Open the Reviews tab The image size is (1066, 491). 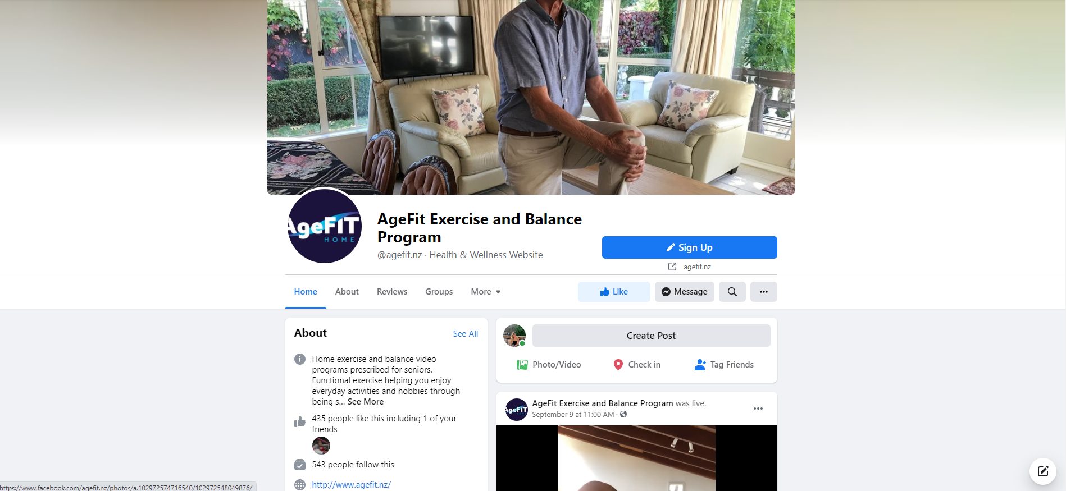click(392, 292)
